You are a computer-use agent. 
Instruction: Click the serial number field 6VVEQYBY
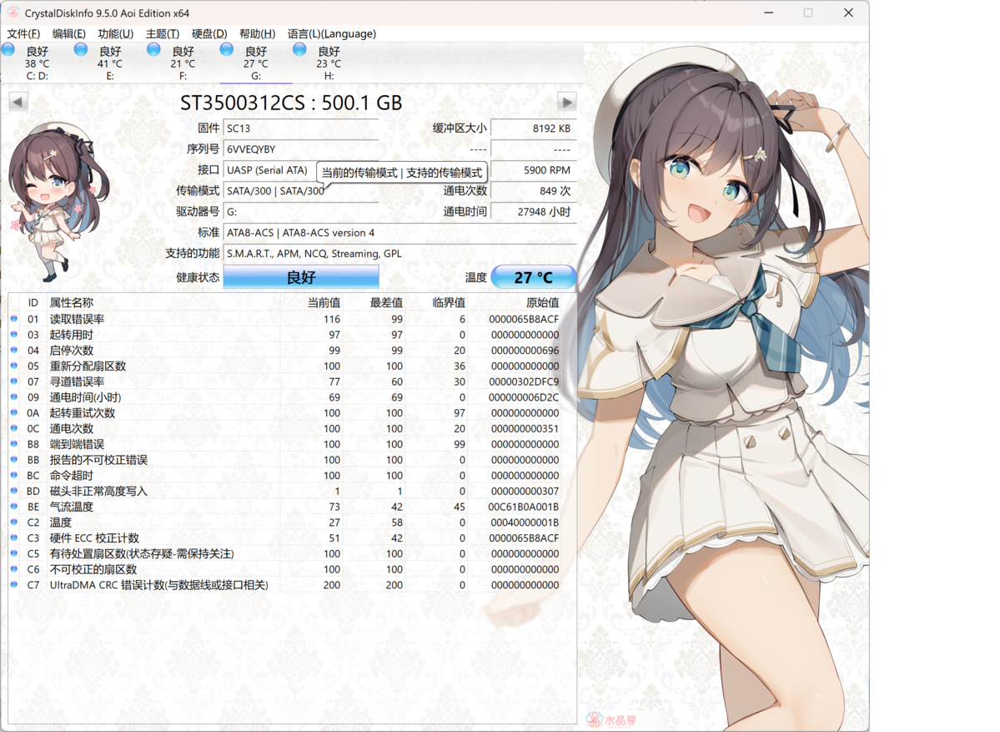301,149
